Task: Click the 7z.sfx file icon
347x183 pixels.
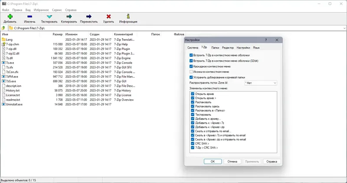Action: point(3,67)
